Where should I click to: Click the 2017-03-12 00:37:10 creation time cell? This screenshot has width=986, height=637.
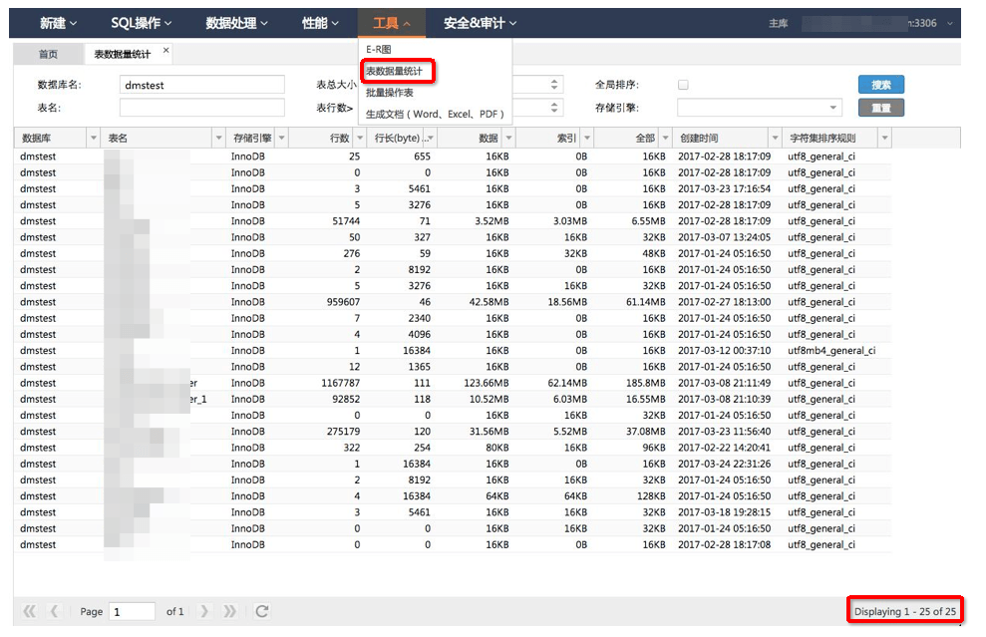[724, 350]
